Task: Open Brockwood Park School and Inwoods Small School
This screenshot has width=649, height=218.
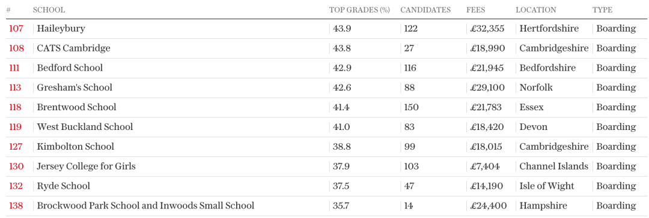Action: point(145,205)
